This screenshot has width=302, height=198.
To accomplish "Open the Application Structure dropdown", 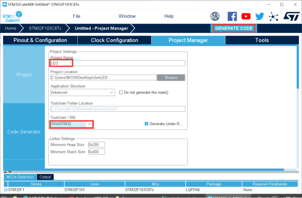I will (x=83, y=93).
